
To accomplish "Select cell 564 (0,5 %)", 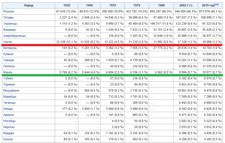I will 89,90.
